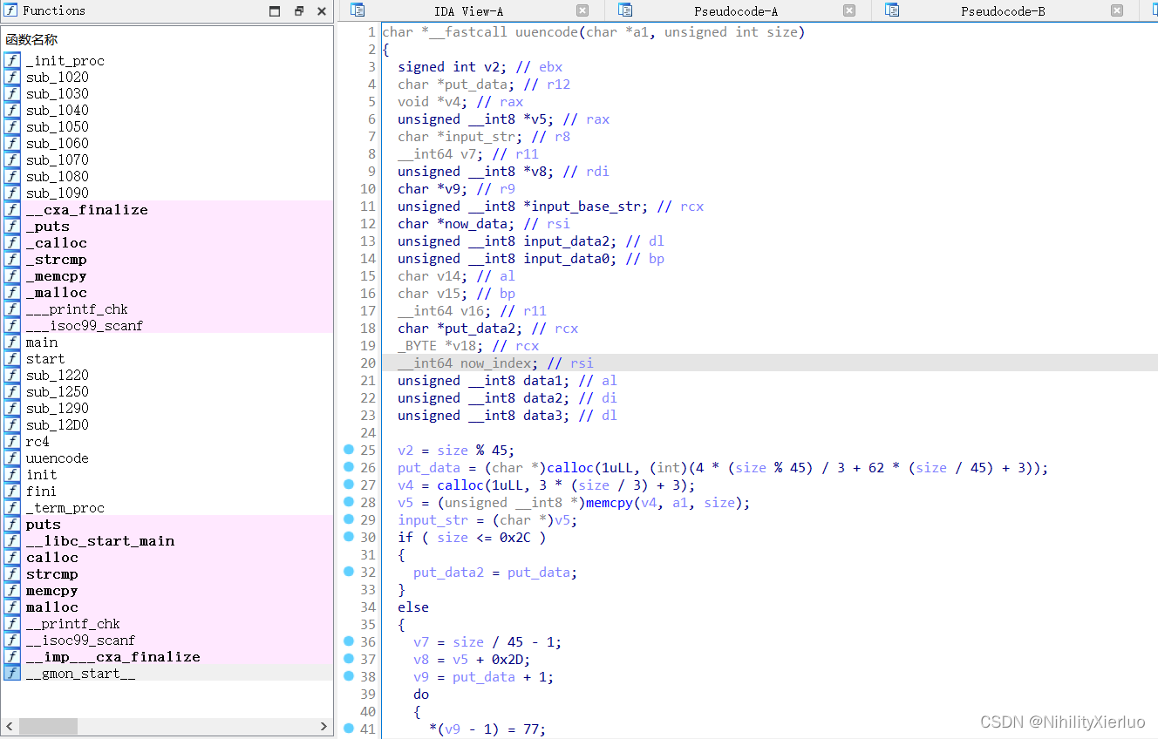The height and width of the screenshot is (739, 1158).
Task: Click calloc call on line 26
Action: pyautogui.click(x=570, y=467)
